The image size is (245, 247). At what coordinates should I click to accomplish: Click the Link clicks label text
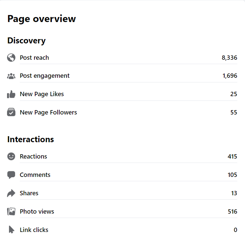point(34,230)
